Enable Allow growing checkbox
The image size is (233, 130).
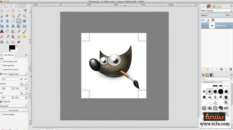click(1, 65)
